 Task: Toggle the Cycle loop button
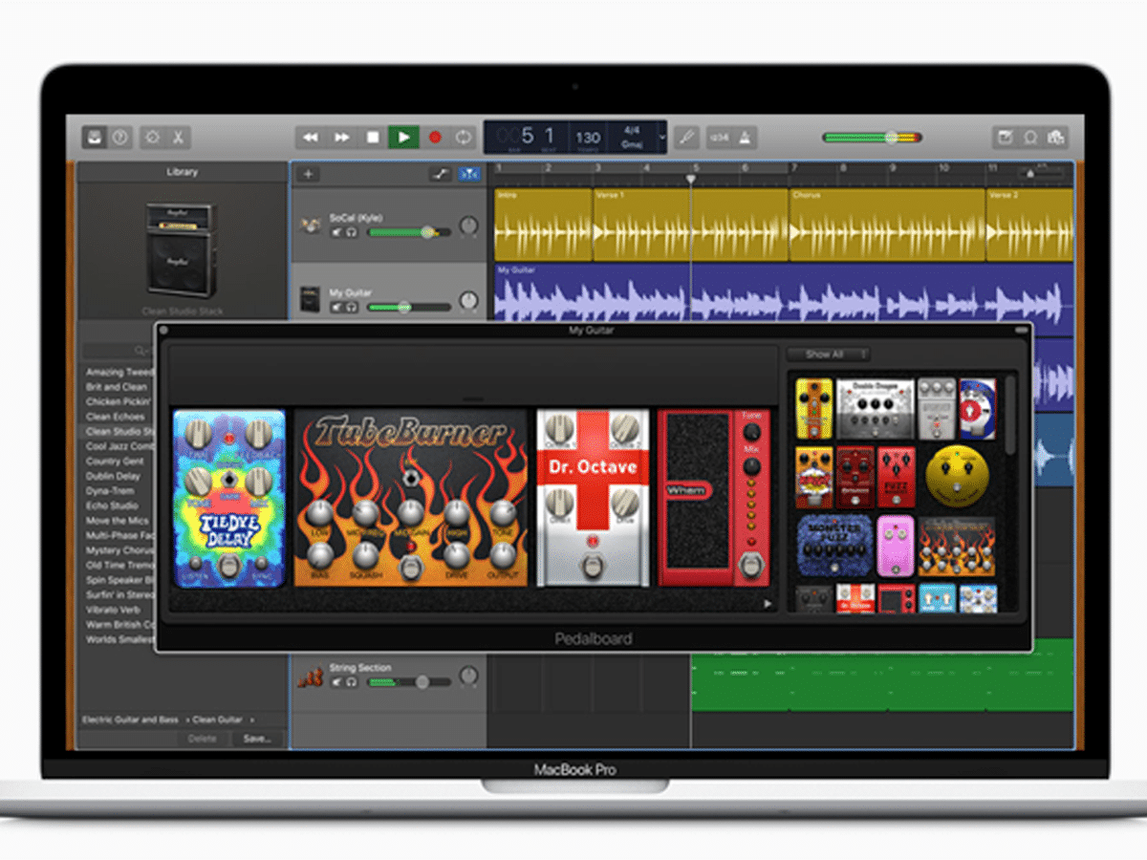(464, 138)
